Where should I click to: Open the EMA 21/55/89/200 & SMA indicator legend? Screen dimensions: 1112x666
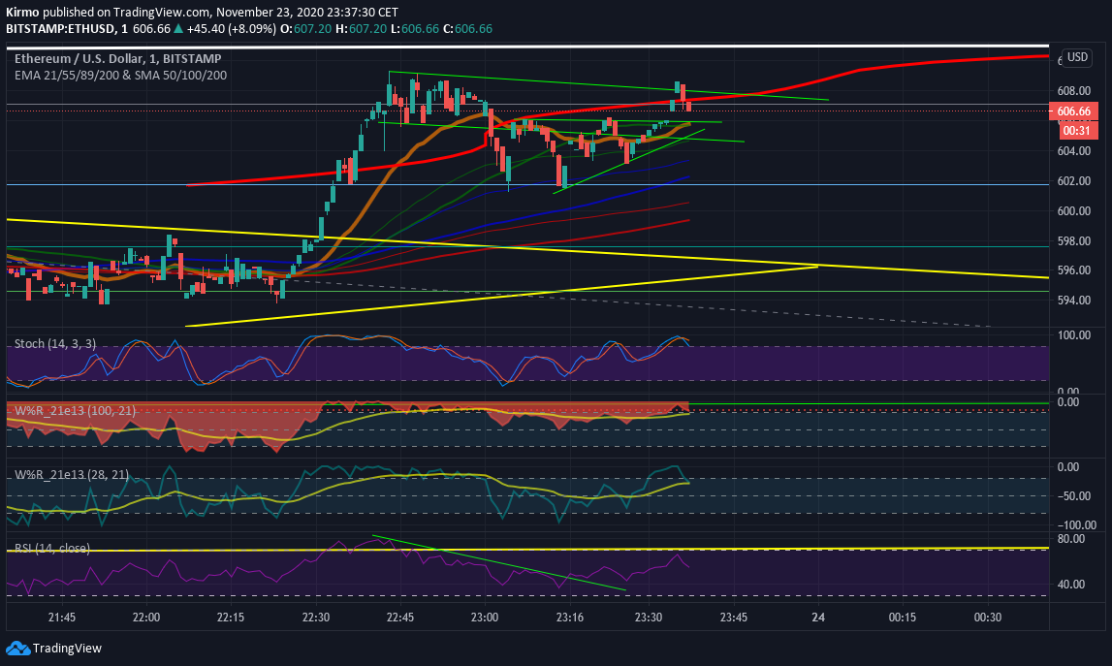coord(120,76)
